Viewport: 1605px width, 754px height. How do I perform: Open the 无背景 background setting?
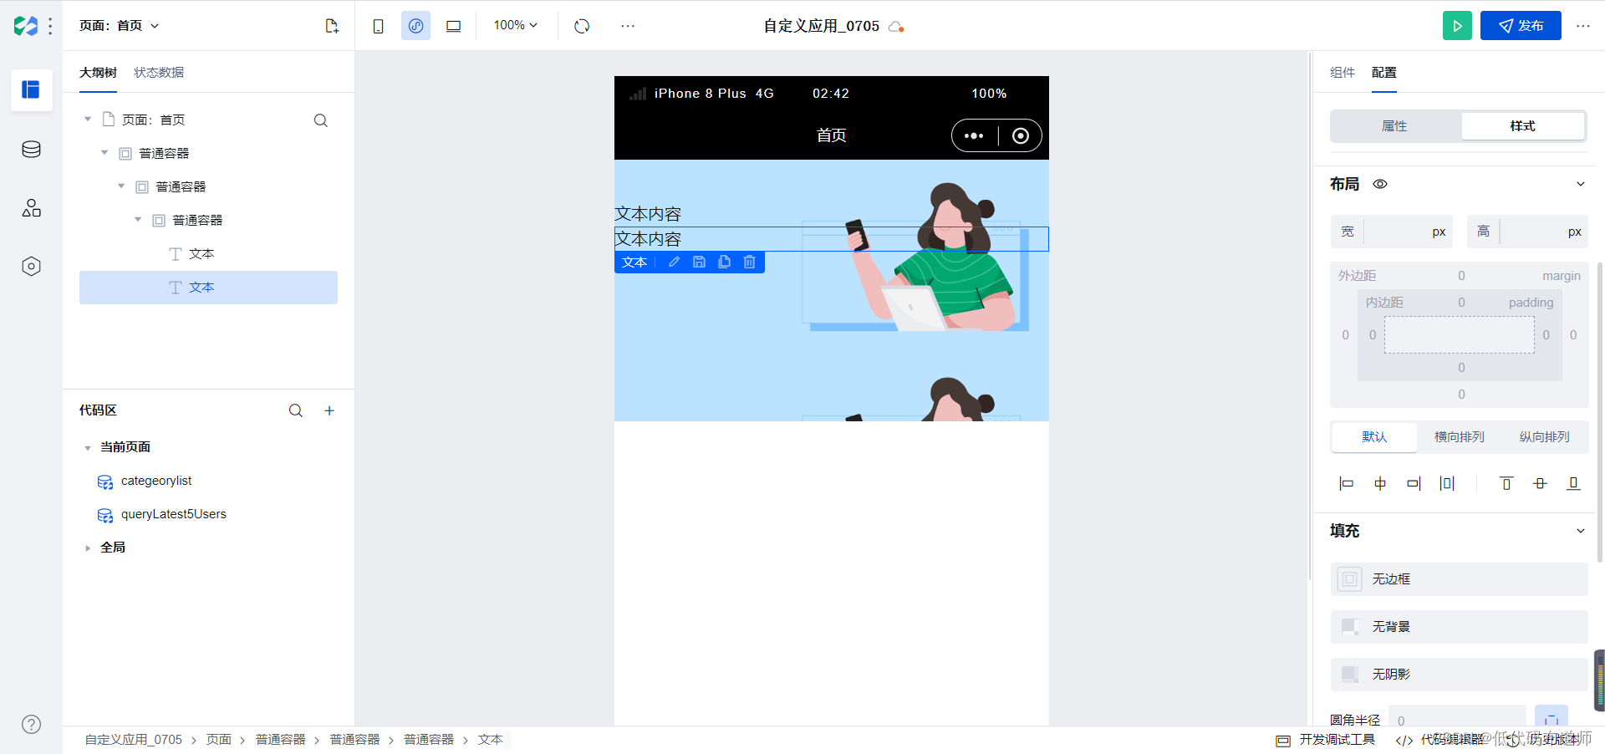[x=1459, y=627]
